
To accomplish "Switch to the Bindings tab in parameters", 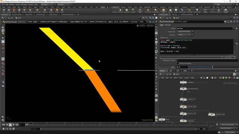I will [x=168, y=25].
